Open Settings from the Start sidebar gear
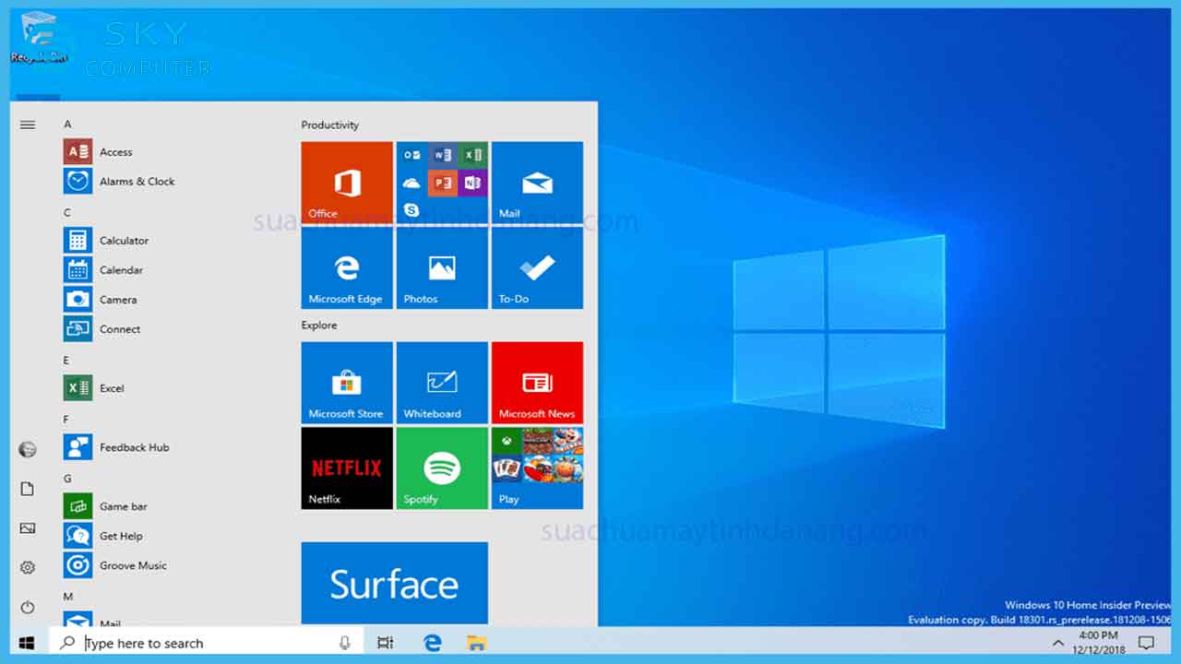 point(27,567)
